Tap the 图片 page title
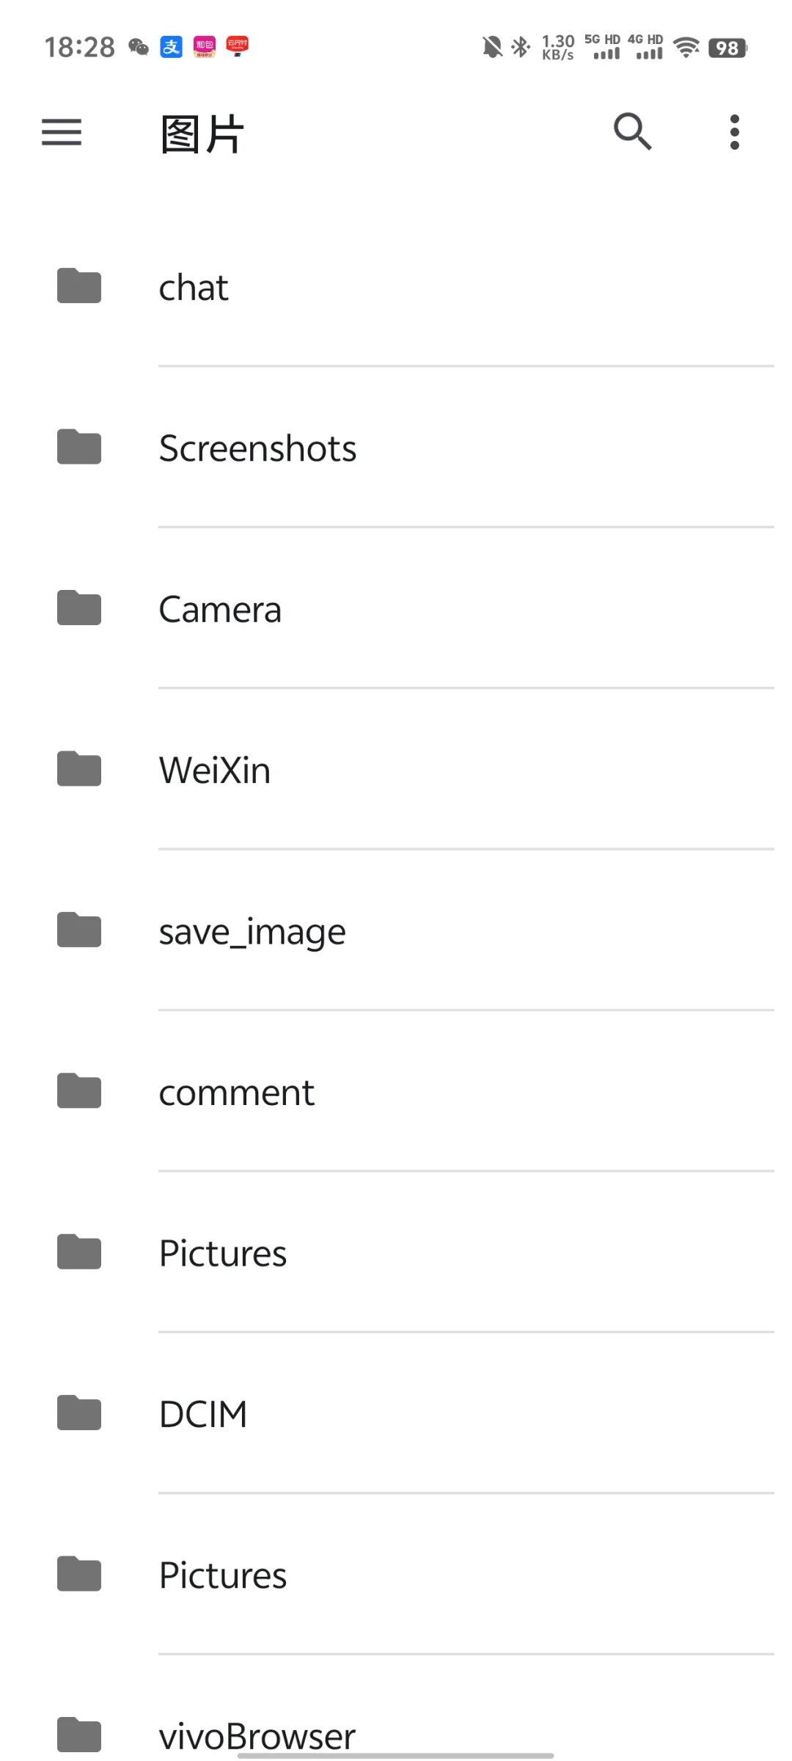Image resolution: width=792 pixels, height=1761 pixels. [202, 134]
